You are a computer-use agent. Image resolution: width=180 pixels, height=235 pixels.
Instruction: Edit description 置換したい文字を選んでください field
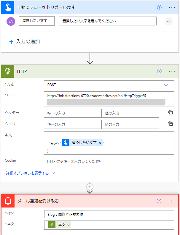coord(108,21)
